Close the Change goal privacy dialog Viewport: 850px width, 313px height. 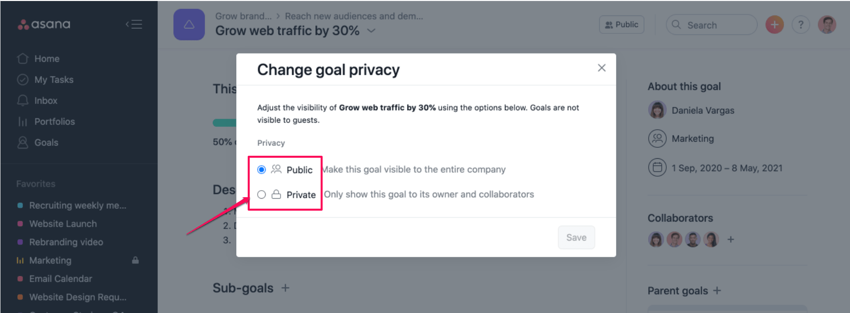tap(602, 68)
